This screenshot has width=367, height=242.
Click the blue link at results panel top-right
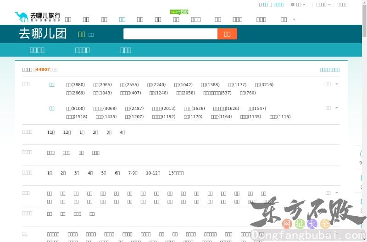click(x=329, y=70)
